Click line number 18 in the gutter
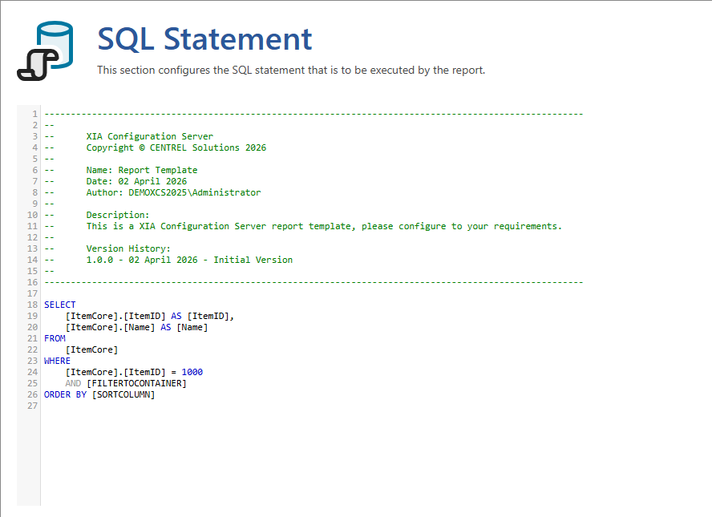This screenshot has width=716, height=517. tap(33, 305)
